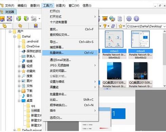The height and width of the screenshot is (132, 166).
Task: Click the blue info icon in toolbar
Action: click(136, 19)
